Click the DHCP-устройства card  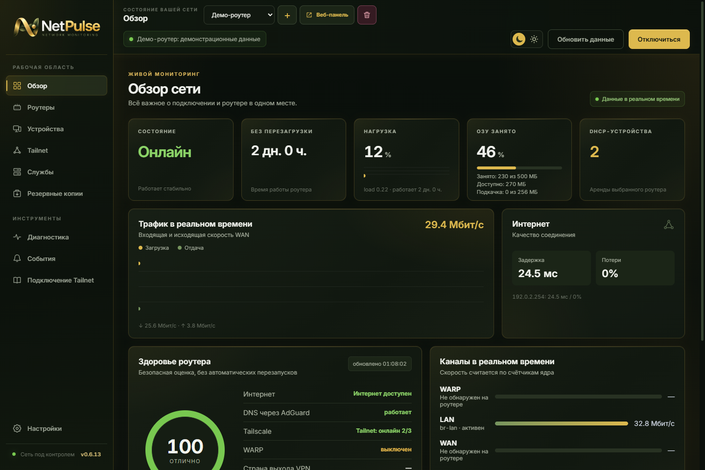632,160
